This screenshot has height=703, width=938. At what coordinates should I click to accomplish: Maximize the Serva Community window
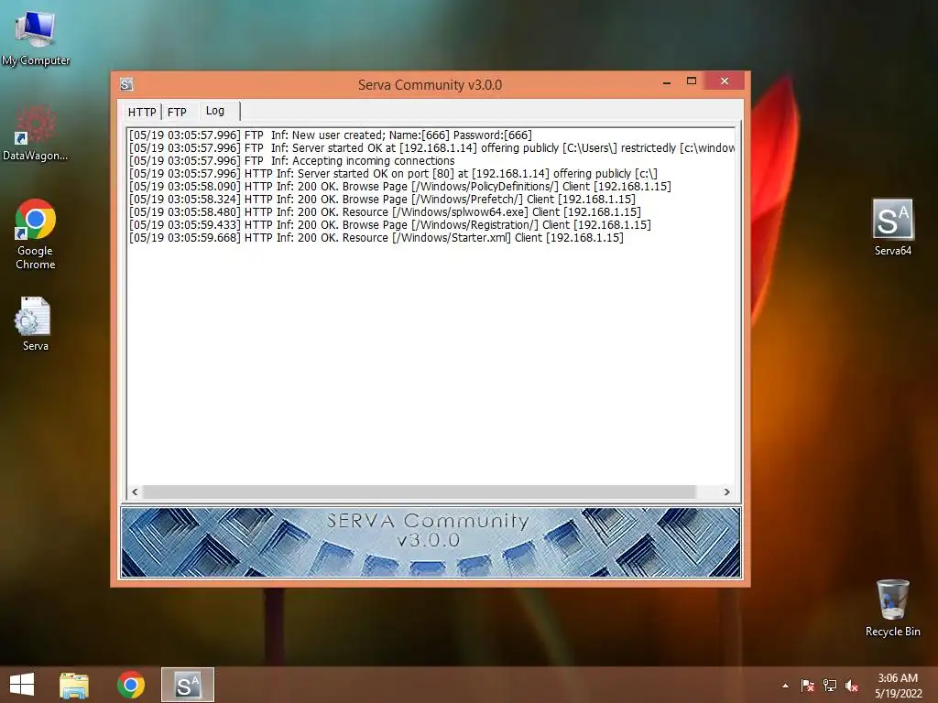[692, 81]
